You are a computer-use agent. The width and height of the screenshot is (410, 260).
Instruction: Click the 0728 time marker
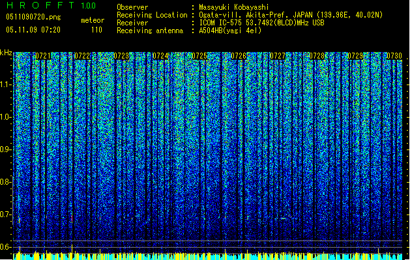(317, 56)
